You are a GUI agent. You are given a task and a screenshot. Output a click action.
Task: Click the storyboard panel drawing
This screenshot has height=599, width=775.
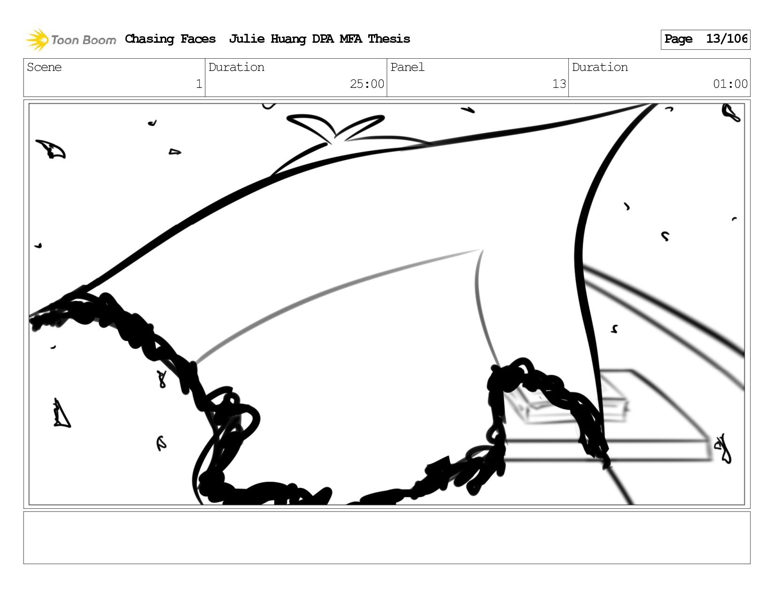(x=387, y=304)
